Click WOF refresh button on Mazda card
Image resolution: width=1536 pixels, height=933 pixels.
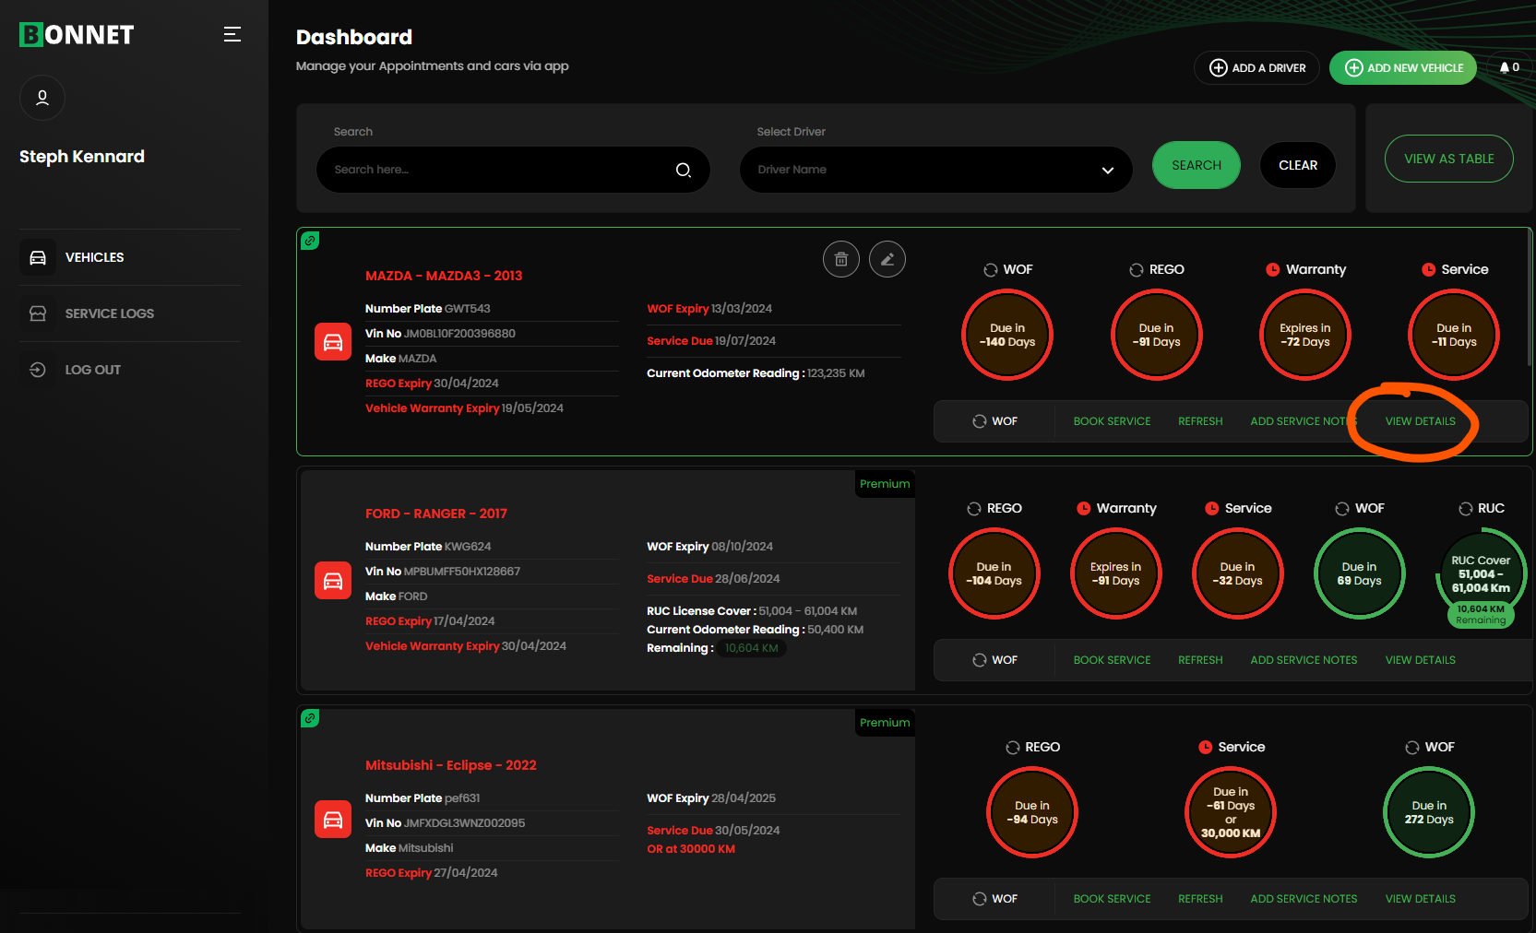tap(994, 421)
